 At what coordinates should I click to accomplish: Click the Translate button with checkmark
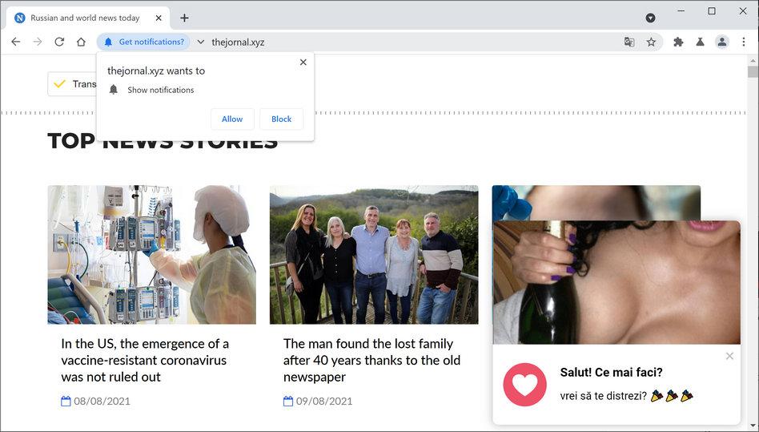click(x=73, y=84)
